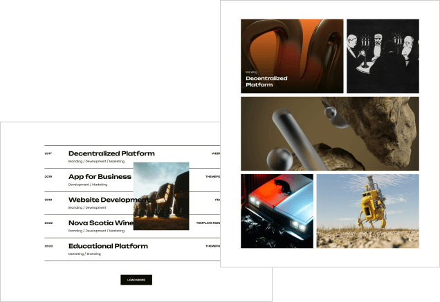Click Development / Marketing tags under App for Business
This screenshot has height=302, width=440.
(x=88, y=185)
